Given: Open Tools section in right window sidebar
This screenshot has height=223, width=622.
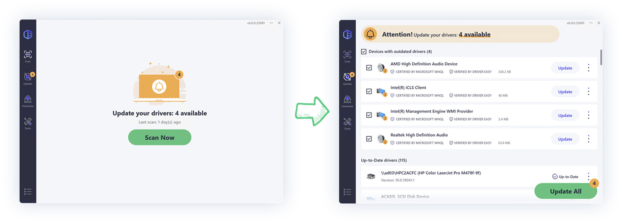Looking at the screenshot, I should tap(347, 124).
